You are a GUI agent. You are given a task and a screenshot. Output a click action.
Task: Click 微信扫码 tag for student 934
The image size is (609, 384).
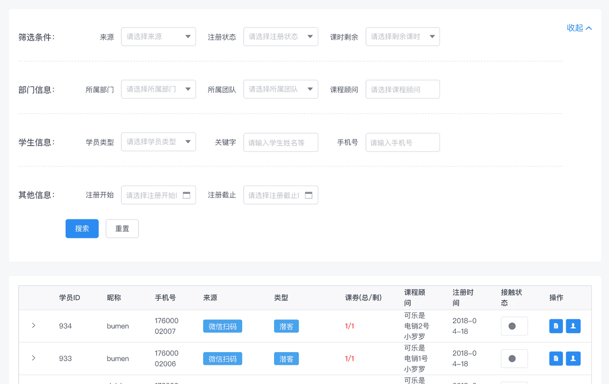click(x=223, y=326)
